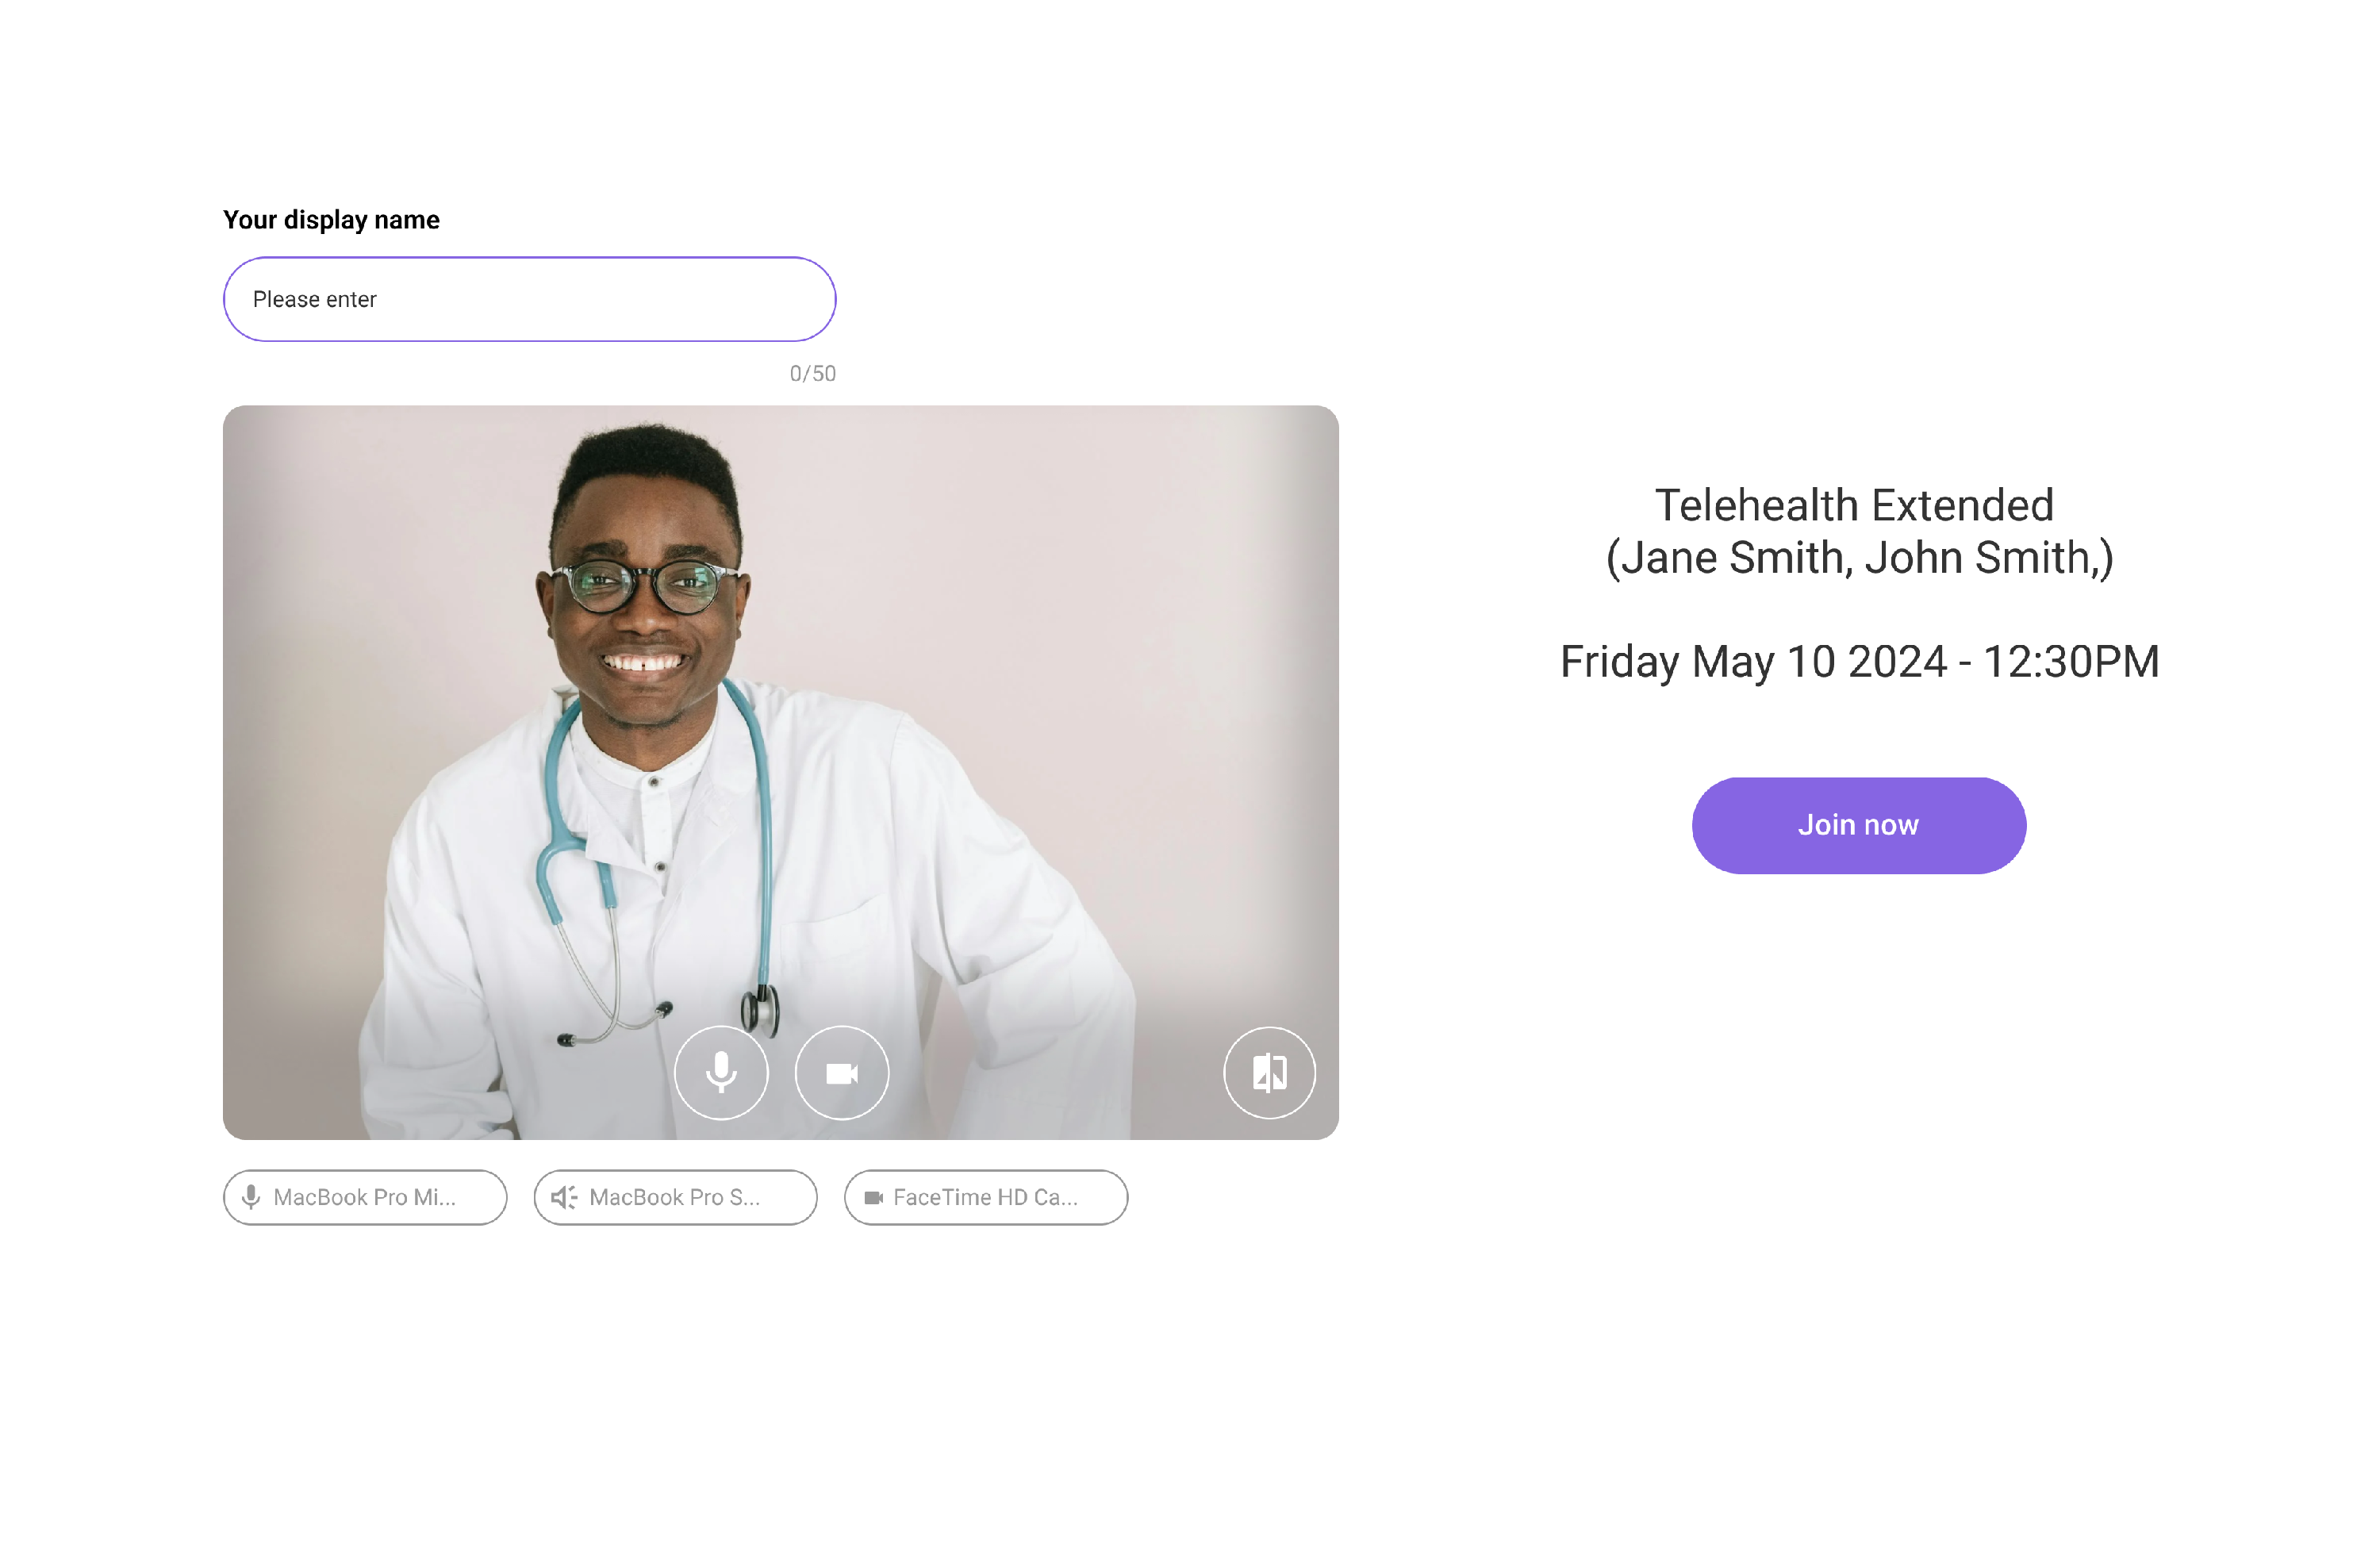Click the white mic glyph on the preview

[x=721, y=1072]
